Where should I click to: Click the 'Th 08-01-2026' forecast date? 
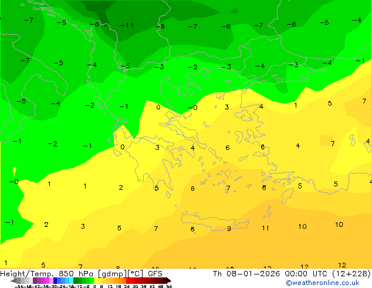point(246,274)
